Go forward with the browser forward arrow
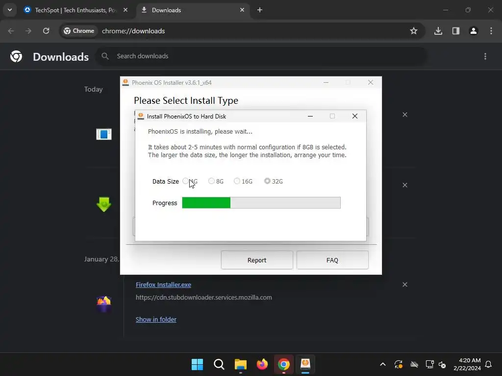 (x=28, y=31)
